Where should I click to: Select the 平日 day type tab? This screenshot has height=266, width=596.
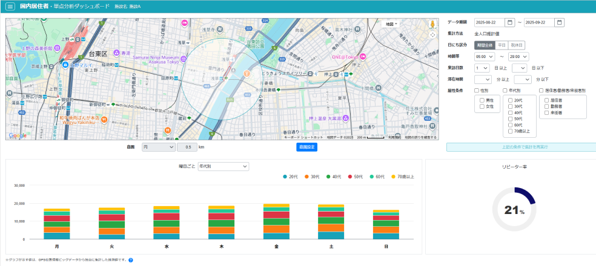(502, 45)
